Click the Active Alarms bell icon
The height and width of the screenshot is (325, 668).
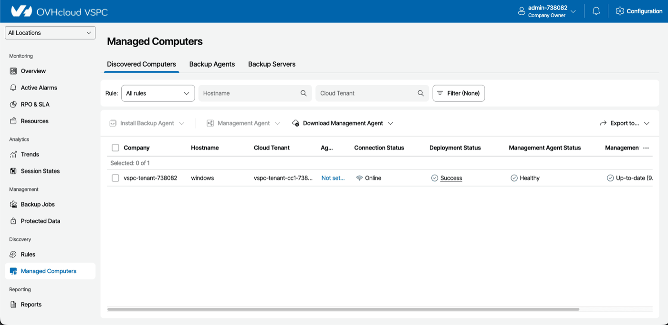[x=13, y=88]
